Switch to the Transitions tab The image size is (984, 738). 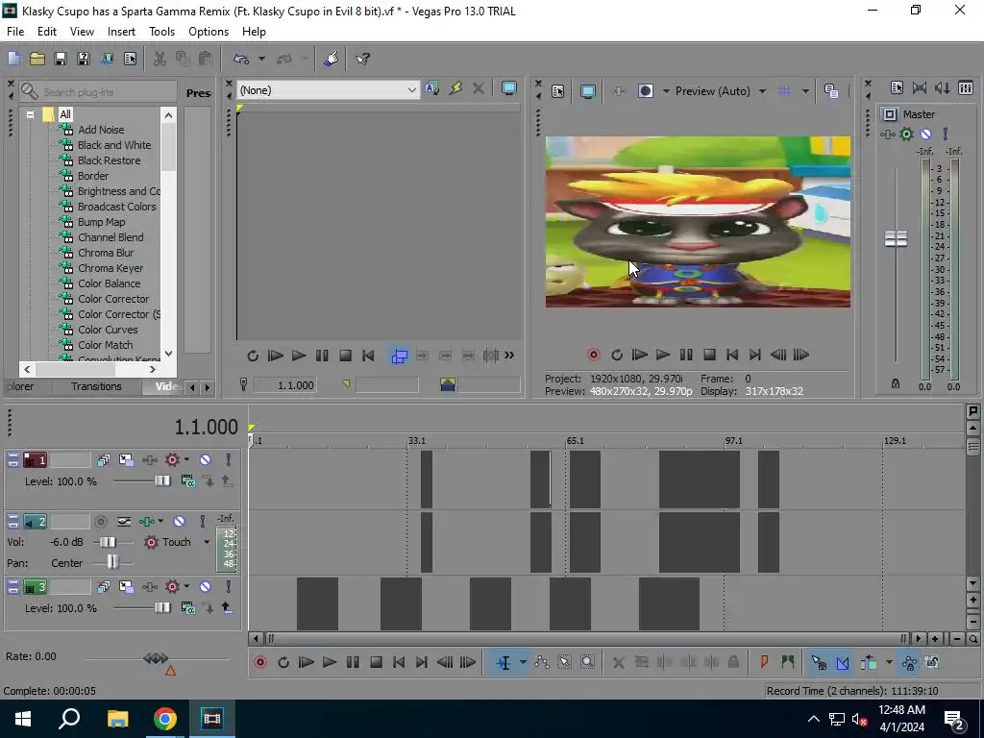pyautogui.click(x=96, y=386)
